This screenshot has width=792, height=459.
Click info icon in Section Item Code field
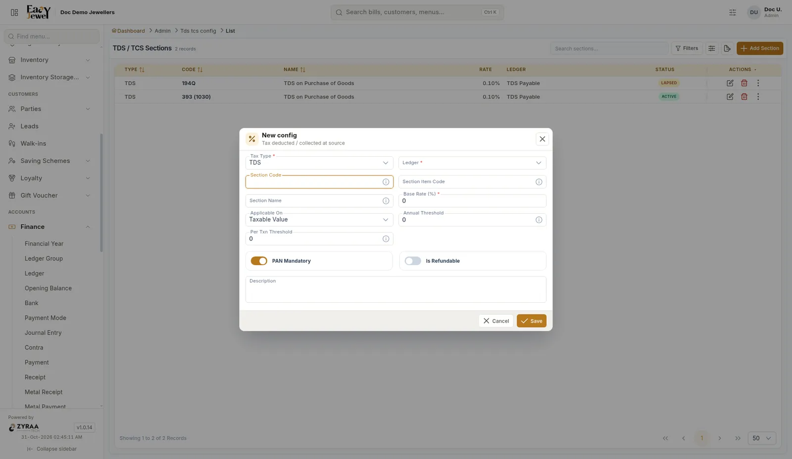(539, 182)
